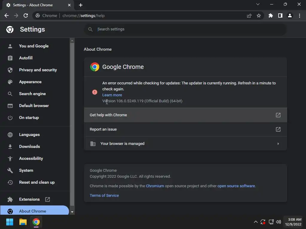This screenshot has height=229, width=306.
Task: Open Autofill settings section
Action: click(26, 58)
